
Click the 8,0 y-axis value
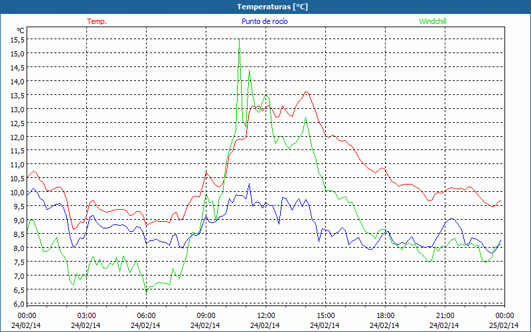coord(20,248)
